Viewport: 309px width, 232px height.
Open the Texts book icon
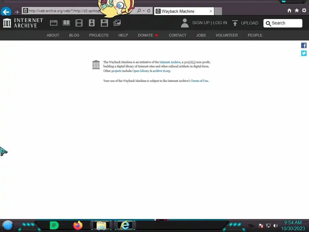(66, 23)
